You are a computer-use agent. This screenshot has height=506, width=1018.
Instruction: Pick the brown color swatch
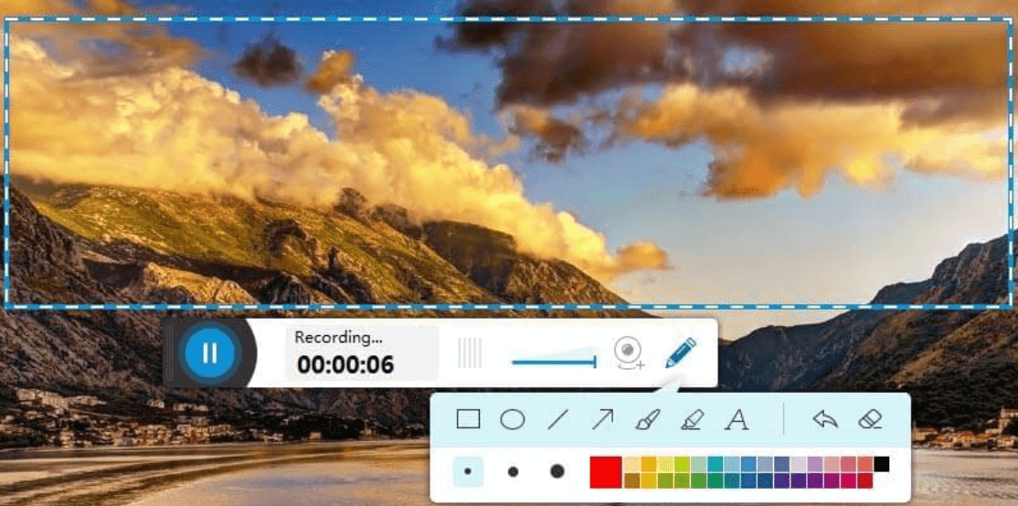(x=631, y=480)
